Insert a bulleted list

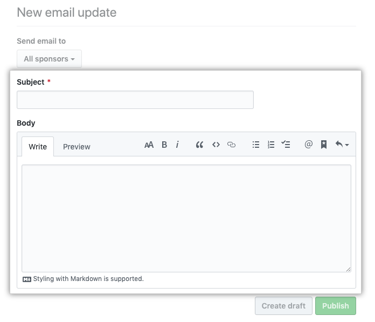click(256, 145)
